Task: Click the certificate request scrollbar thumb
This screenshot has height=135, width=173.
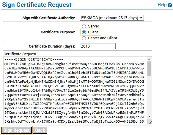Action: (150, 69)
